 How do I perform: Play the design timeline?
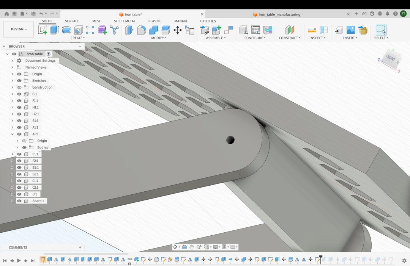pyautogui.click(x=19, y=260)
